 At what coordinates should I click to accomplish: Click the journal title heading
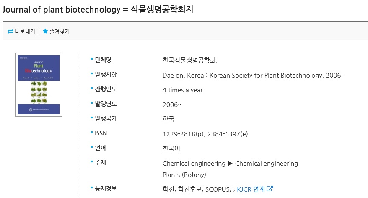point(98,10)
